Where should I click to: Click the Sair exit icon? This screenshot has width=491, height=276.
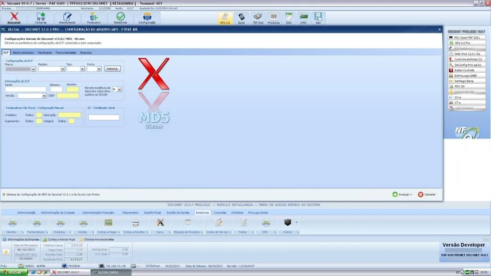tap(318, 19)
